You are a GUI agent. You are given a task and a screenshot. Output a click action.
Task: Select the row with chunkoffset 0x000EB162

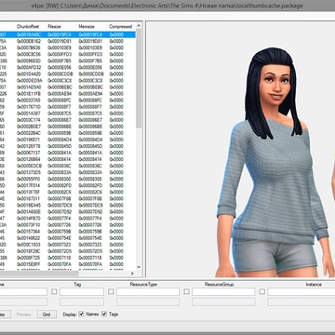pyautogui.click(x=68, y=41)
